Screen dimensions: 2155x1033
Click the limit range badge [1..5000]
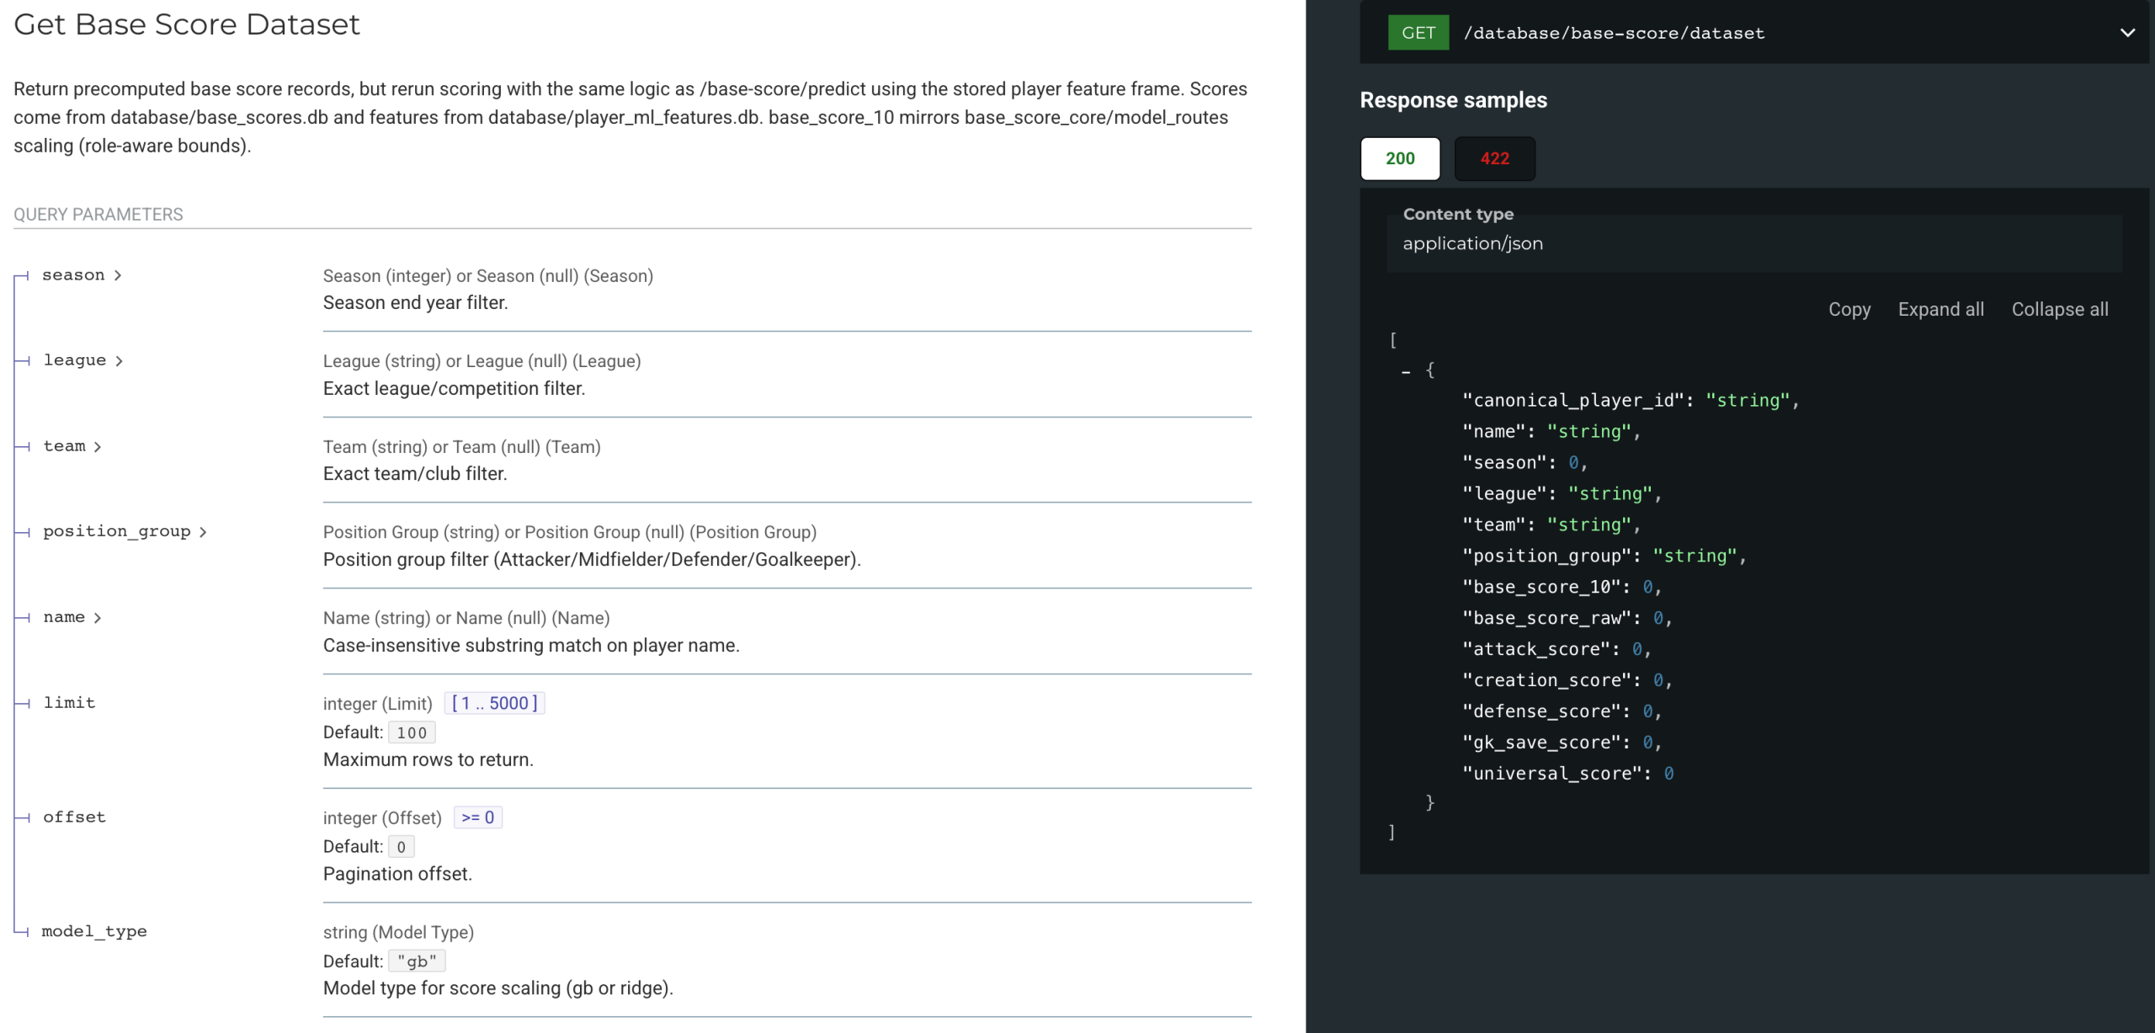click(x=494, y=703)
